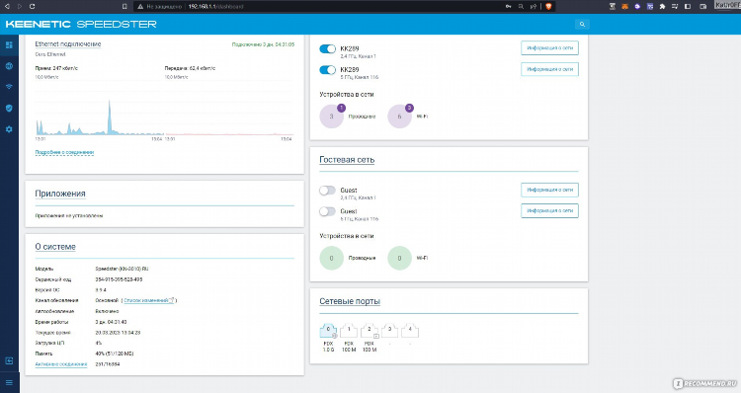Open network info for KK289 2.4 GHz
Viewport: 741px width, 393px height.
(549, 48)
